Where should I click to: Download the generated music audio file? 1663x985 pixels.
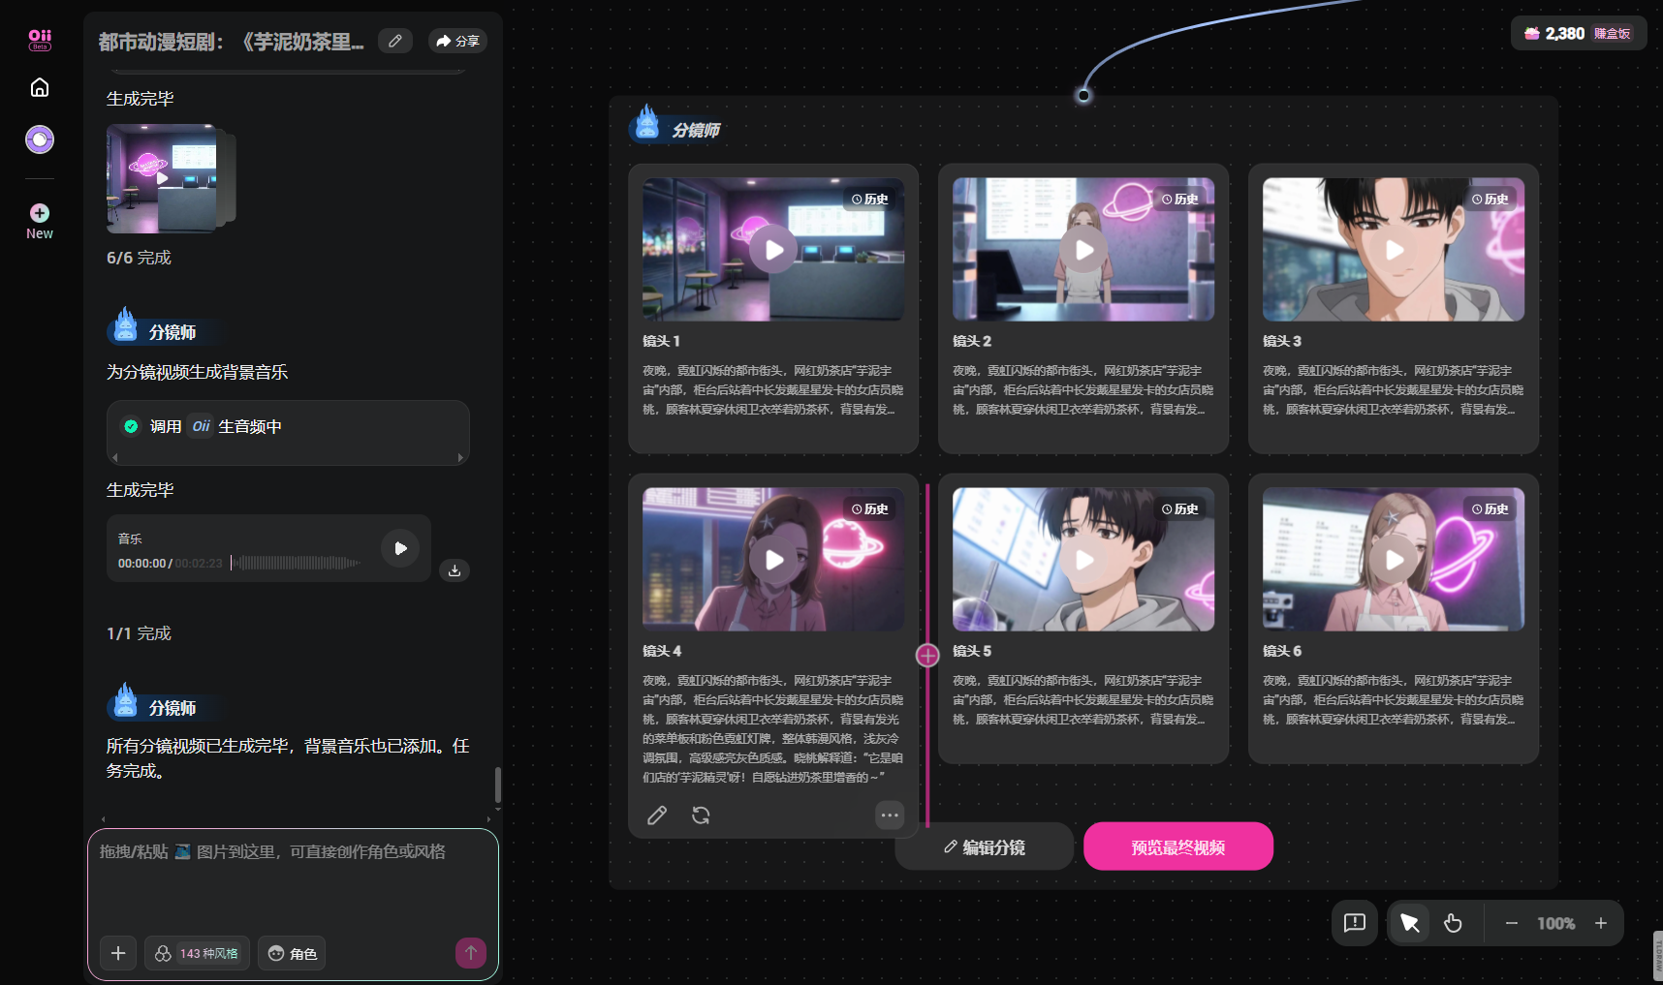(455, 570)
